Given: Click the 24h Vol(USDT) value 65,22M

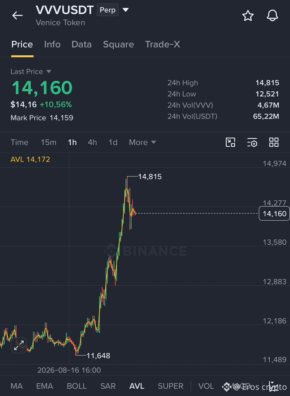Looking at the screenshot, I should tap(266, 117).
